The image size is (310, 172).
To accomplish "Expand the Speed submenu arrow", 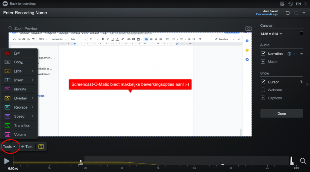I will click(33, 116).
